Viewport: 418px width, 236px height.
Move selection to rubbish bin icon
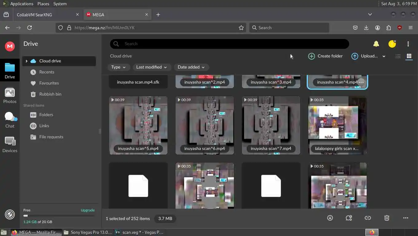point(387,218)
